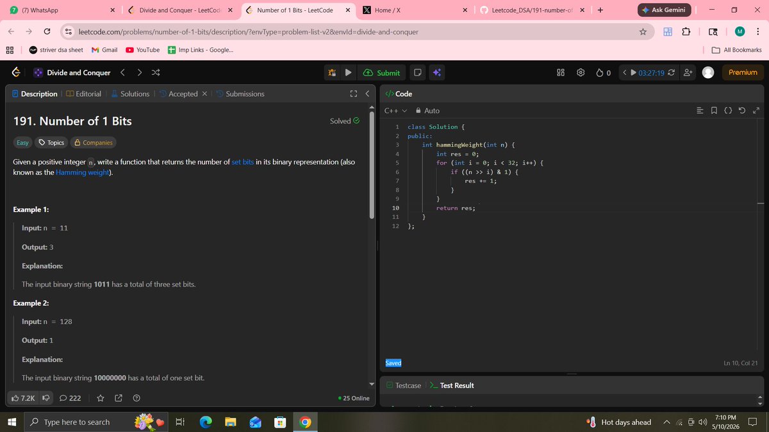Open code braces shortcut icon
Image resolution: width=769 pixels, height=432 pixels.
(728, 111)
